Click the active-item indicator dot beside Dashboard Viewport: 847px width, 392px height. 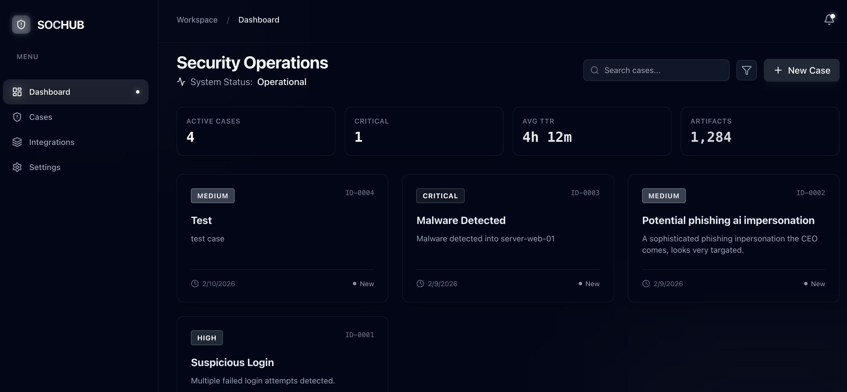pos(138,92)
